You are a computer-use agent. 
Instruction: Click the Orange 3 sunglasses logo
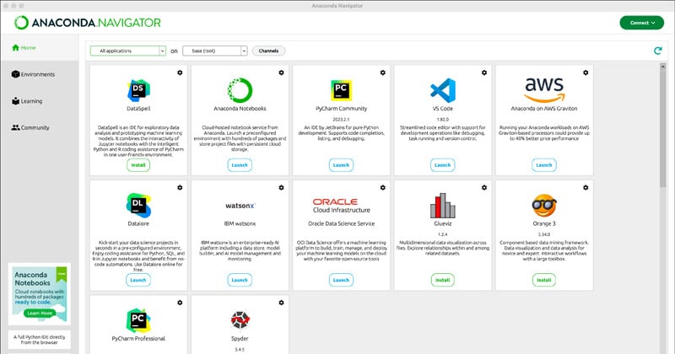(x=544, y=205)
